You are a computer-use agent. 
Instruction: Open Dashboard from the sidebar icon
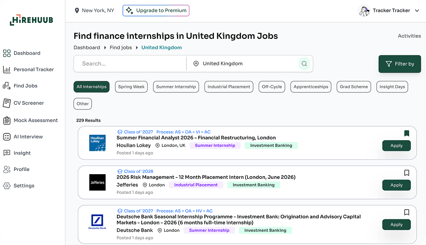pyautogui.click(x=6, y=53)
